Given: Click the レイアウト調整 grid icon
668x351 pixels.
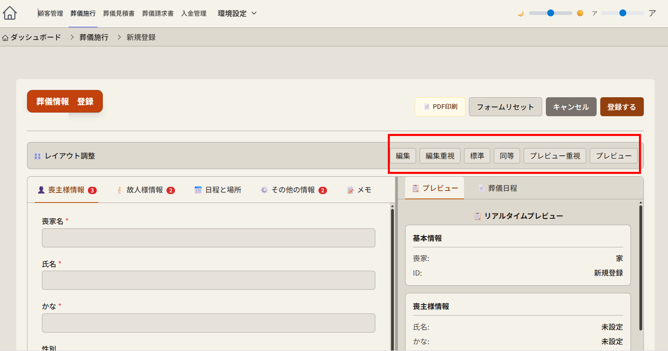Looking at the screenshot, I should pos(37,156).
